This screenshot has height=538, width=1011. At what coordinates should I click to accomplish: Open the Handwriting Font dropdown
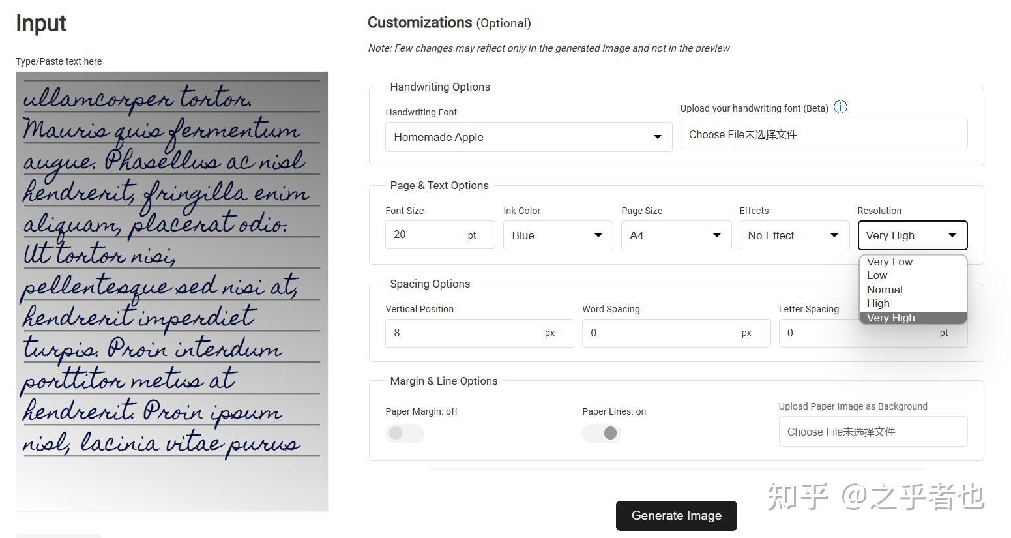[528, 137]
